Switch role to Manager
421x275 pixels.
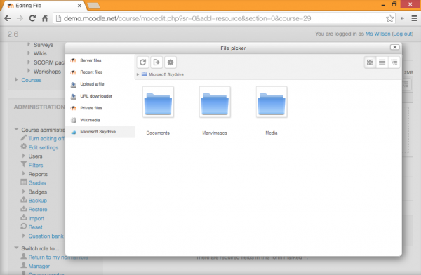[x=39, y=266]
